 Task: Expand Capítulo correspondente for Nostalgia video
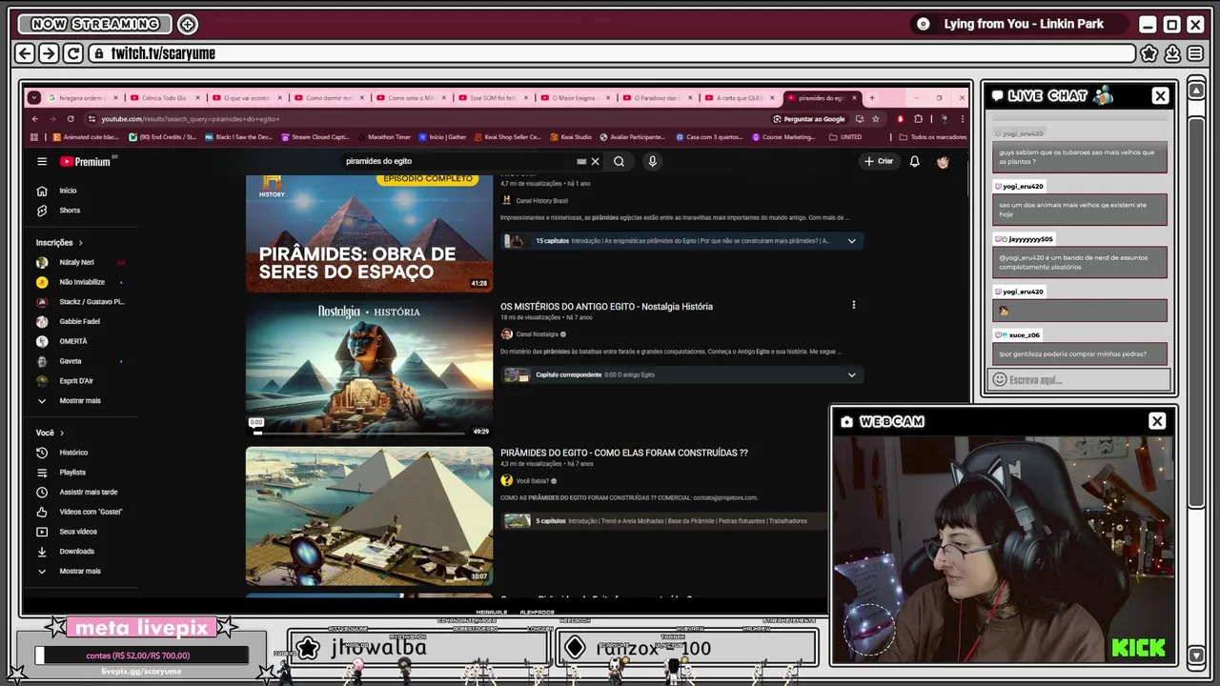coord(851,375)
